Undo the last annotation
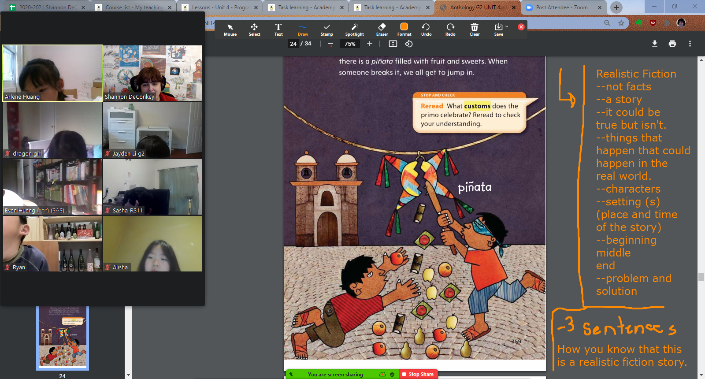 pos(426,30)
